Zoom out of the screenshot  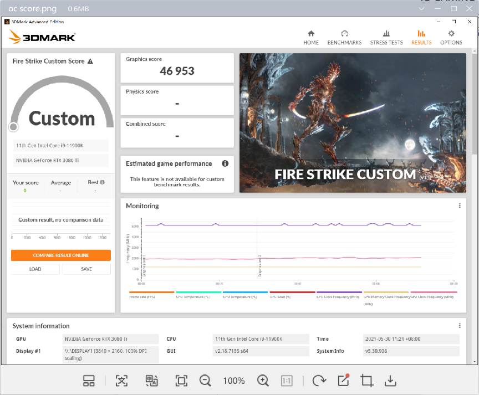coord(205,381)
